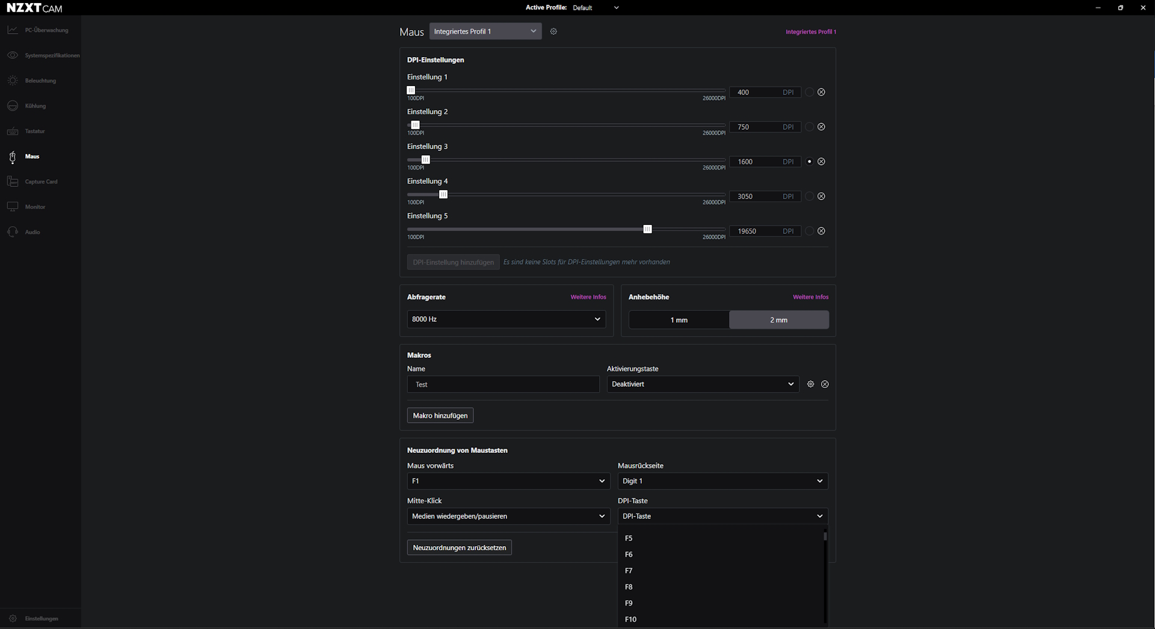Open settings gear for Test macro

point(810,384)
